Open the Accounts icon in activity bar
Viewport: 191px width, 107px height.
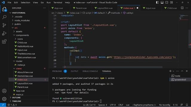pyautogui.click(x=4, y=91)
